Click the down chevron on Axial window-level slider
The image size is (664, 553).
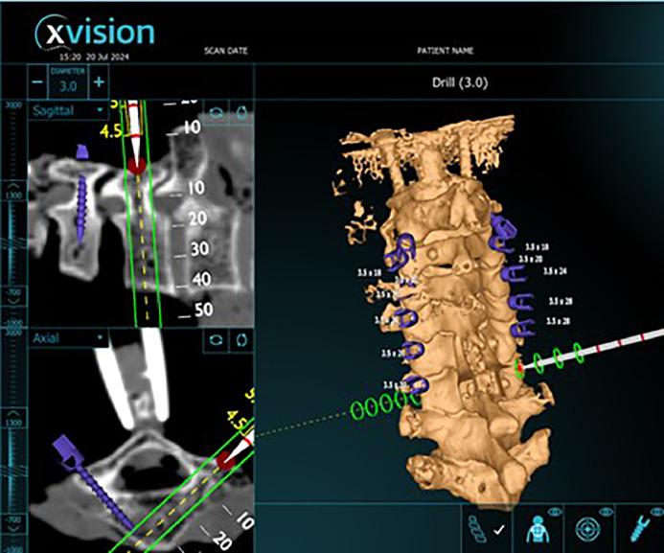[x=13, y=529]
